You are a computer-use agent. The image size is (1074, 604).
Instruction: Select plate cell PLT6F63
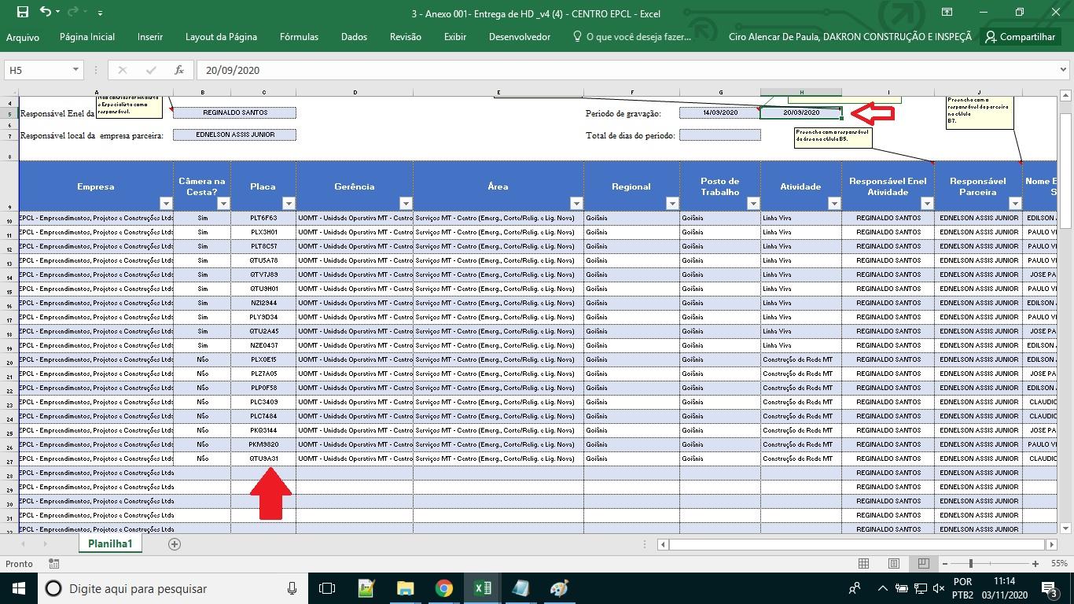tap(263, 218)
